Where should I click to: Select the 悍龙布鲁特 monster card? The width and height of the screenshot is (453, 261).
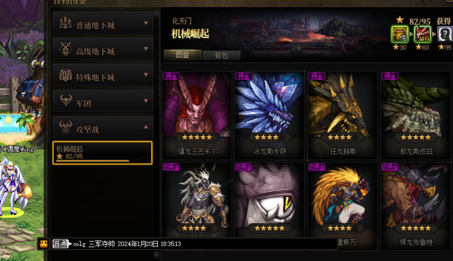point(415,206)
